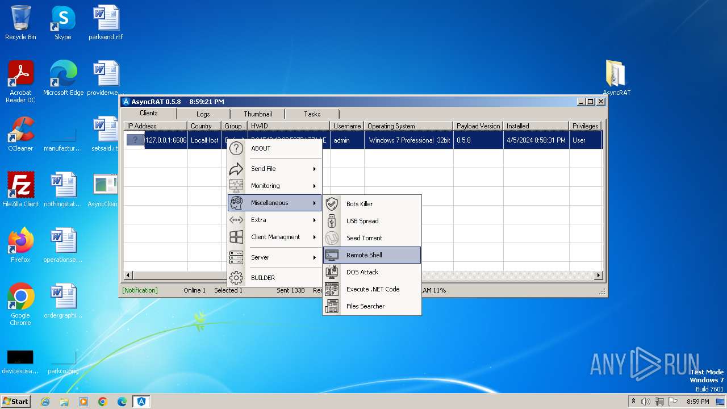
Task: Switch to the Thumbnail tab
Action: pyautogui.click(x=258, y=114)
